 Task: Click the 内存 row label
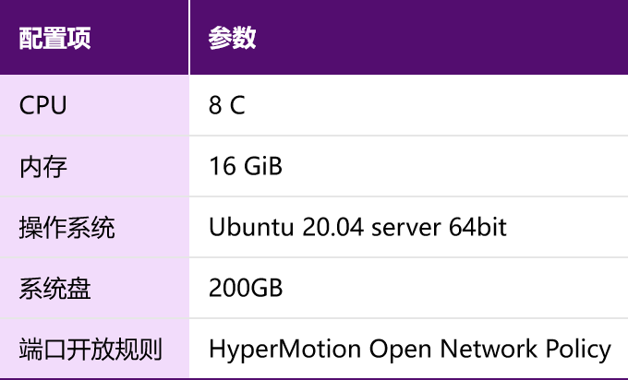coord(42,167)
